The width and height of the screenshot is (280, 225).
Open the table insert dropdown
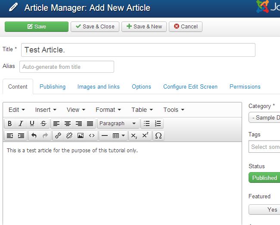(x=118, y=136)
